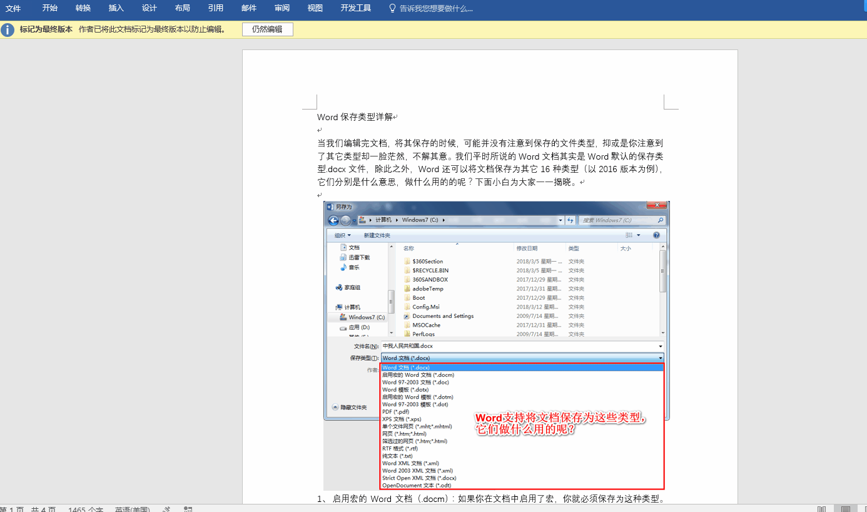Click the line starting 了其它类型却一脸茫然
Screen dimensions: 867x512
click(490, 156)
